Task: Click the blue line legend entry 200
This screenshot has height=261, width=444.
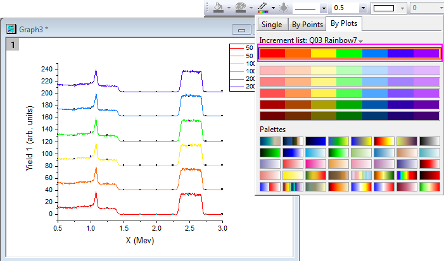Action: (243, 79)
